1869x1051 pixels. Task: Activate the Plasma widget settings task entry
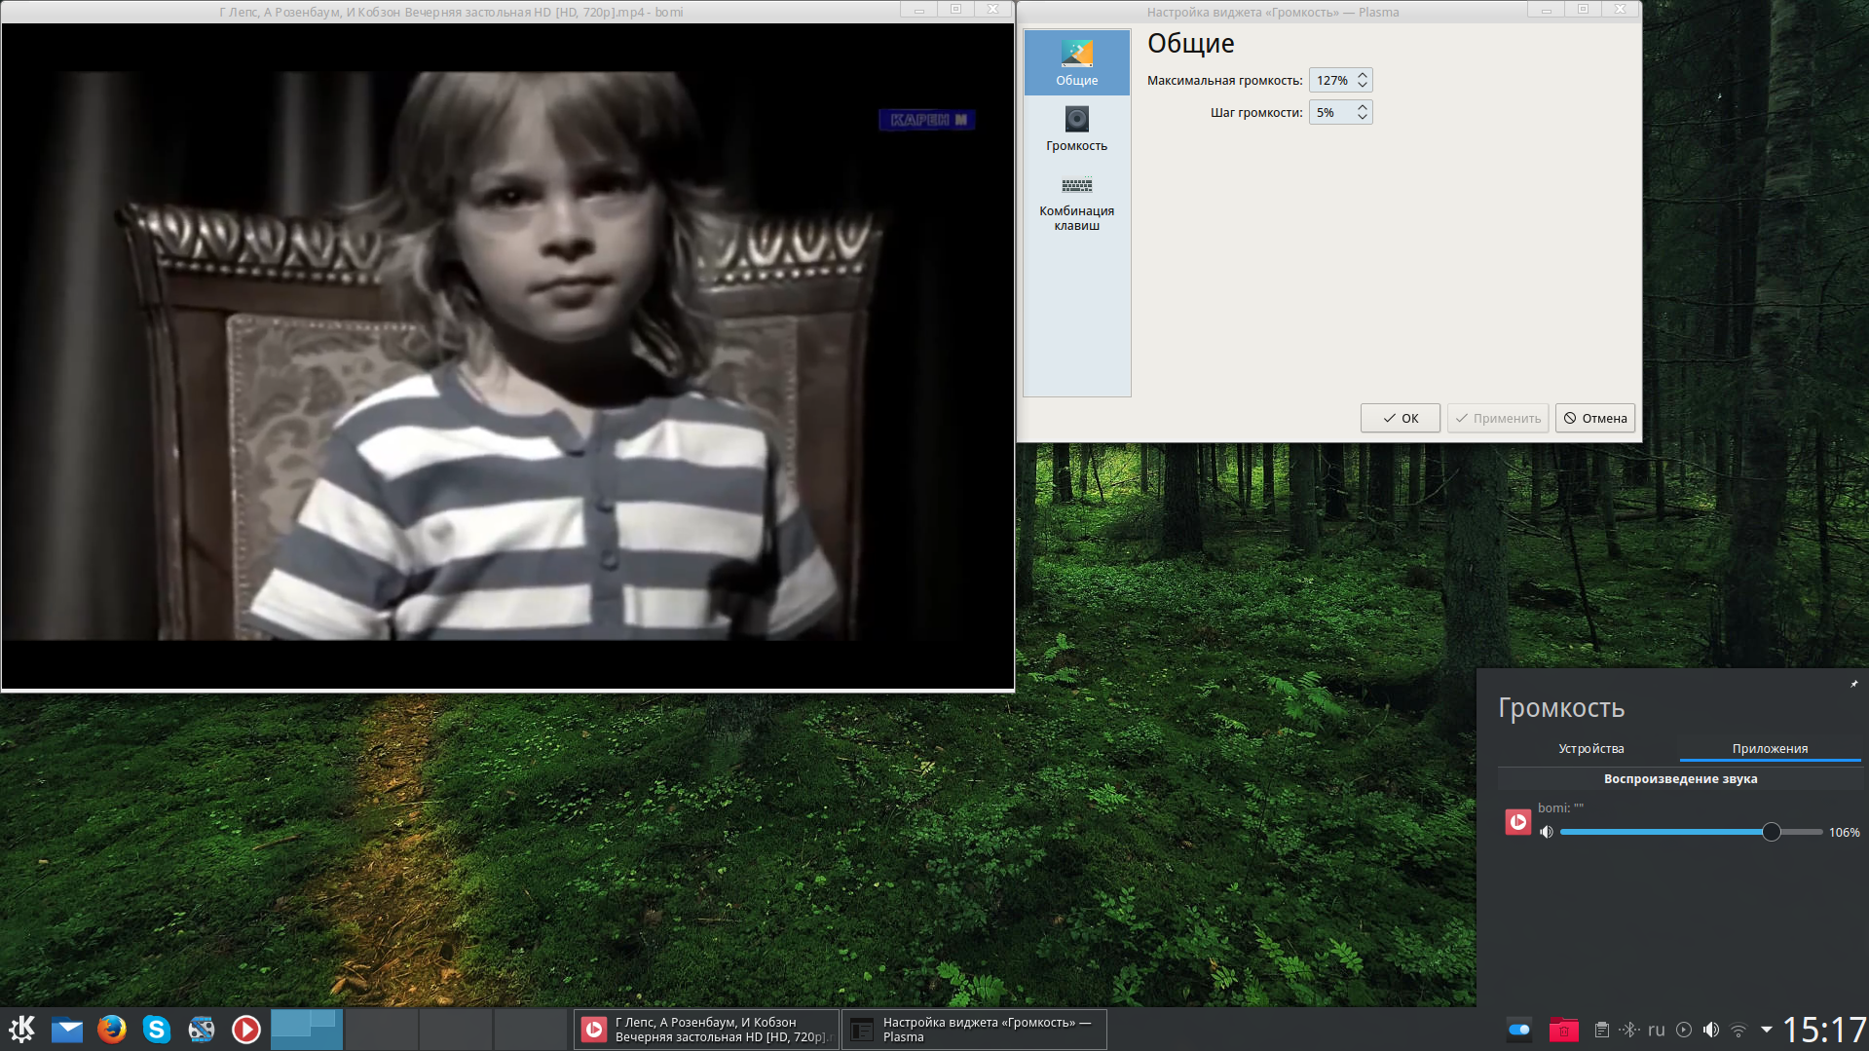click(x=974, y=1030)
